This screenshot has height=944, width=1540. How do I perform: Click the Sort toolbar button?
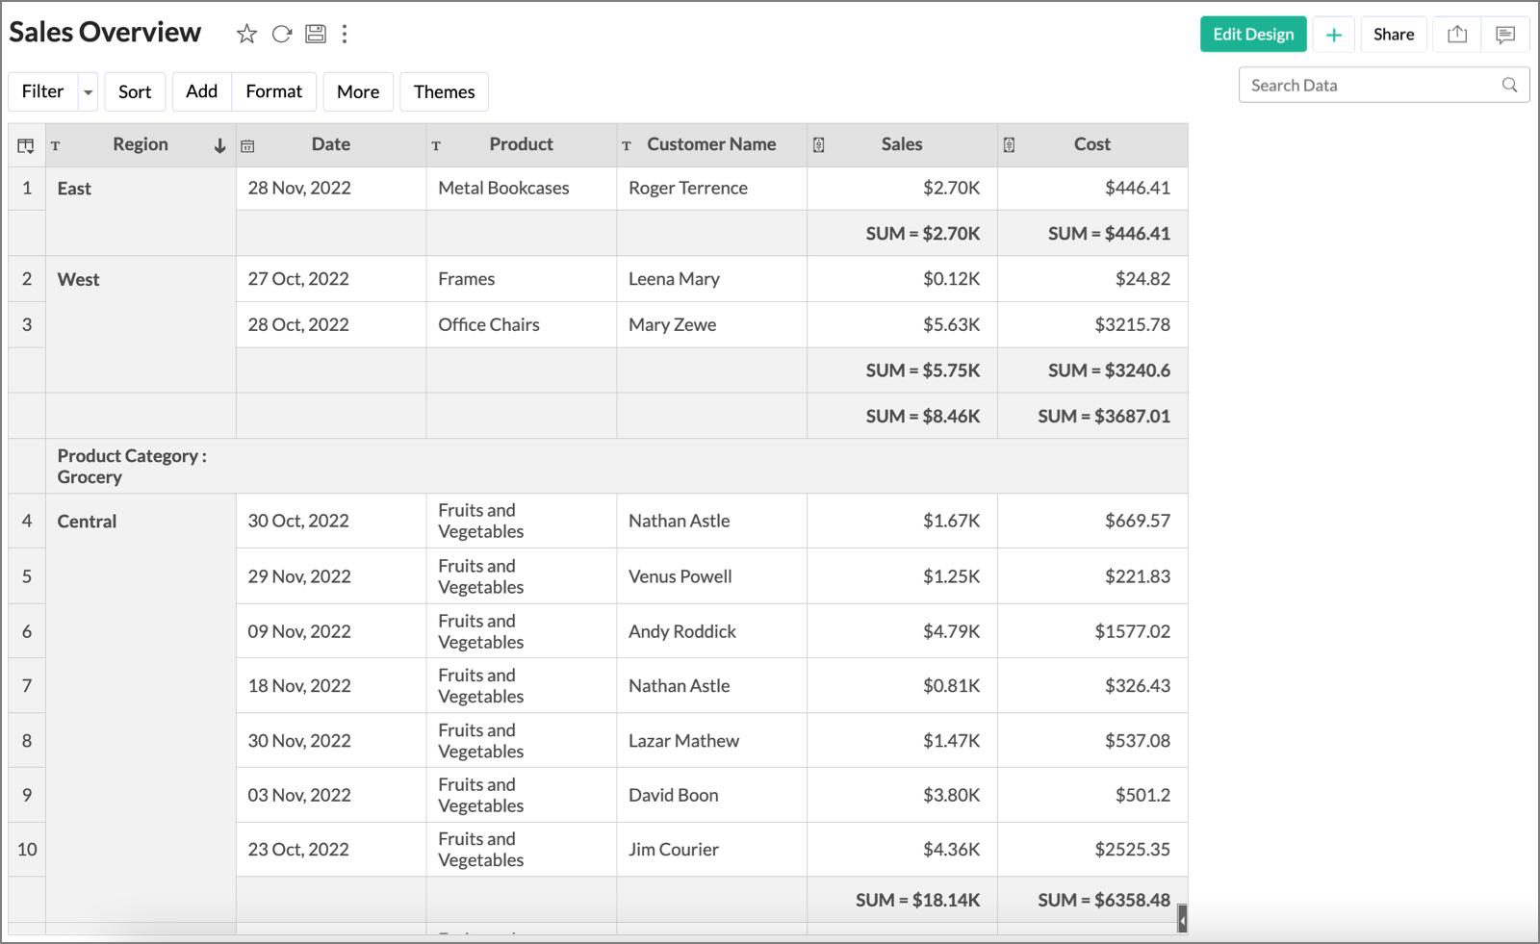[135, 92]
